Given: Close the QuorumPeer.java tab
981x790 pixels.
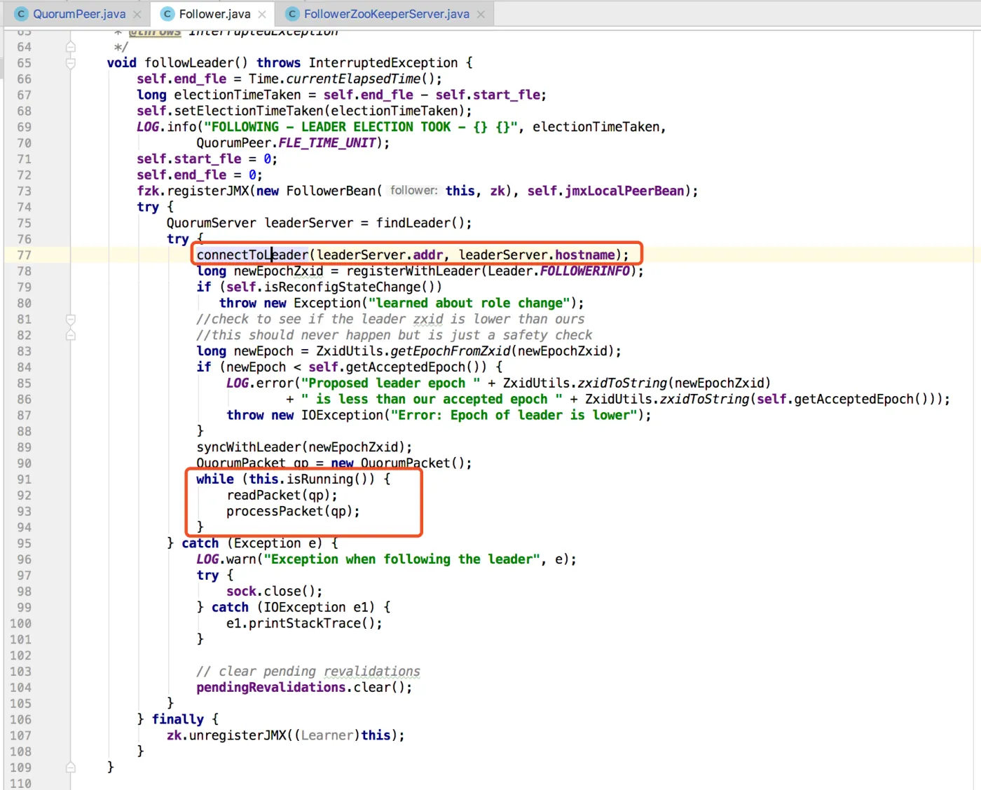Looking at the screenshot, I should [137, 14].
